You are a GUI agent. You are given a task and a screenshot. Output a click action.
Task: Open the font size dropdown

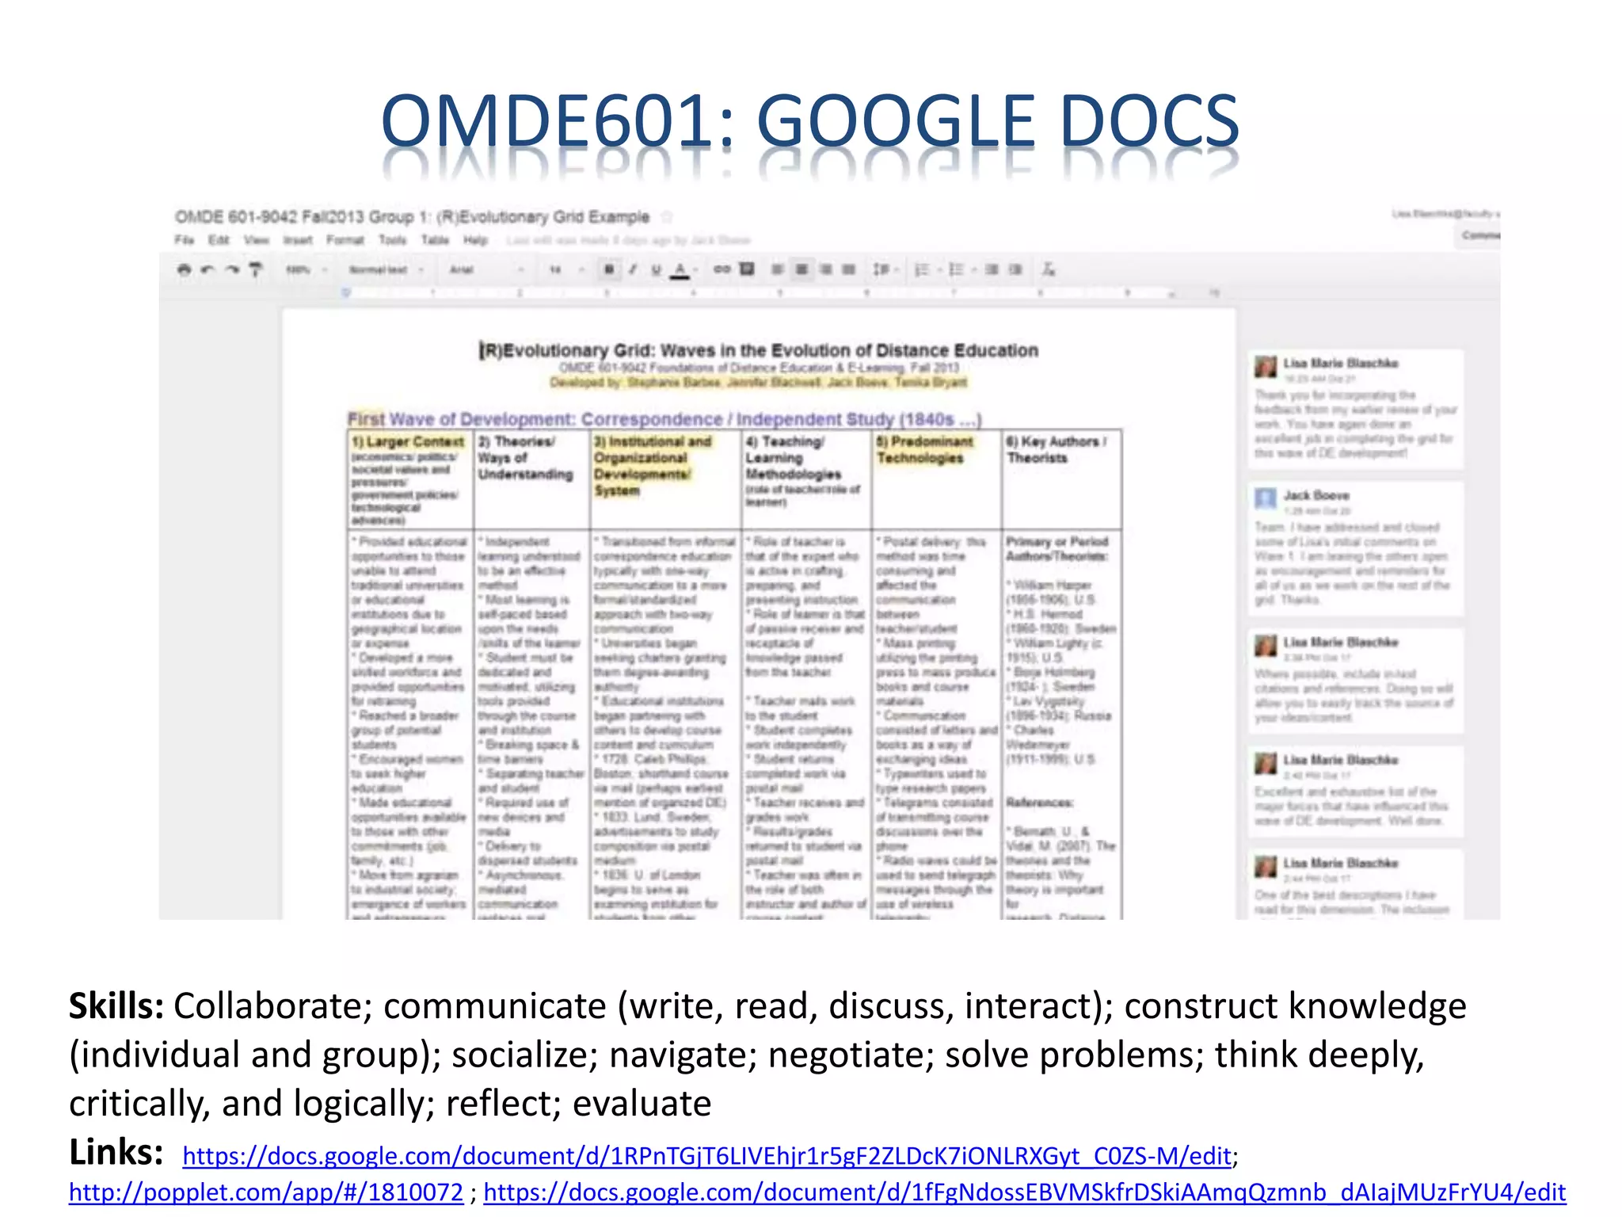[565, 270]
